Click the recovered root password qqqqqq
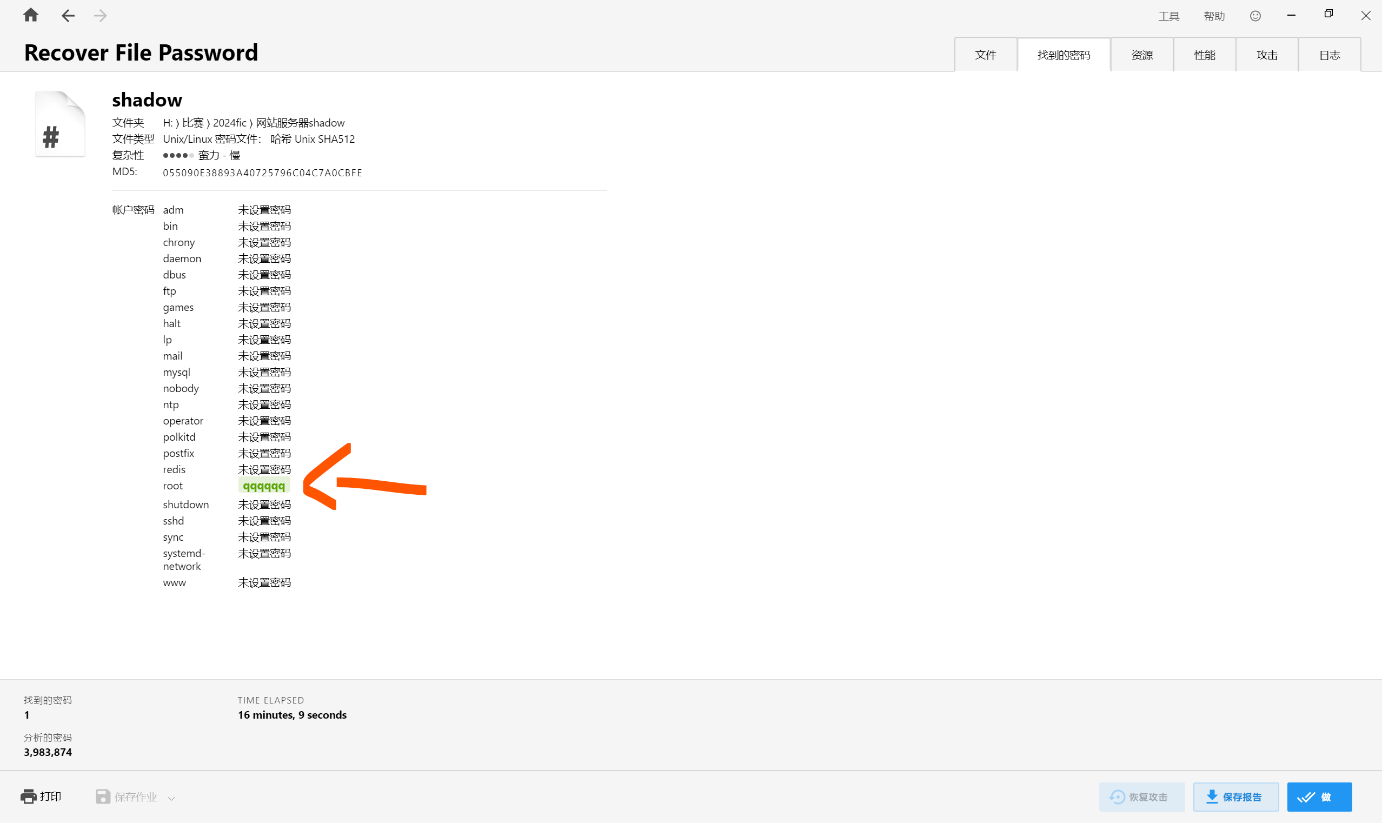This screenshot has width=1382, height=823. (264, 486)
